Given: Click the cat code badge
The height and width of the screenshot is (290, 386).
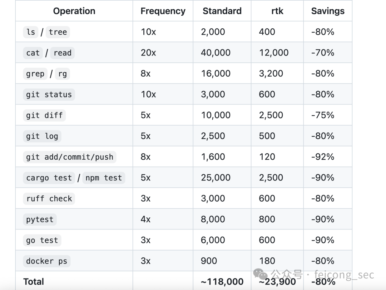Looking at the screenshot, I should pyautogui.click(x=33, y=53).
